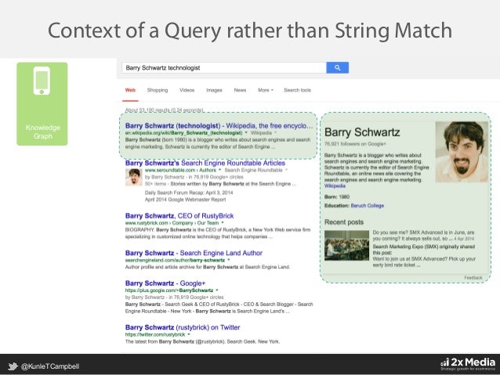
Task: Click the phone icon in the green card
Action: coord(42,81)
